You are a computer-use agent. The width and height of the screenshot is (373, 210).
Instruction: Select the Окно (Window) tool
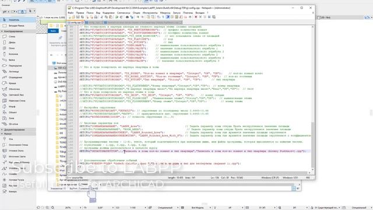[x=18, y=48]
